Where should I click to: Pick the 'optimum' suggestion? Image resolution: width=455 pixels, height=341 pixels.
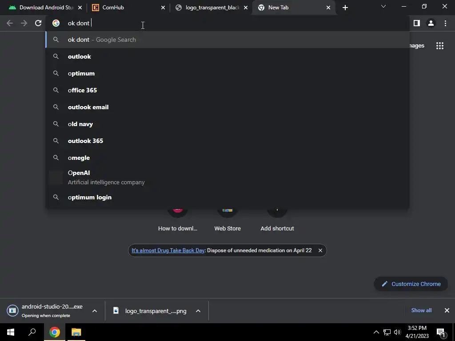(x=227, y=73)
